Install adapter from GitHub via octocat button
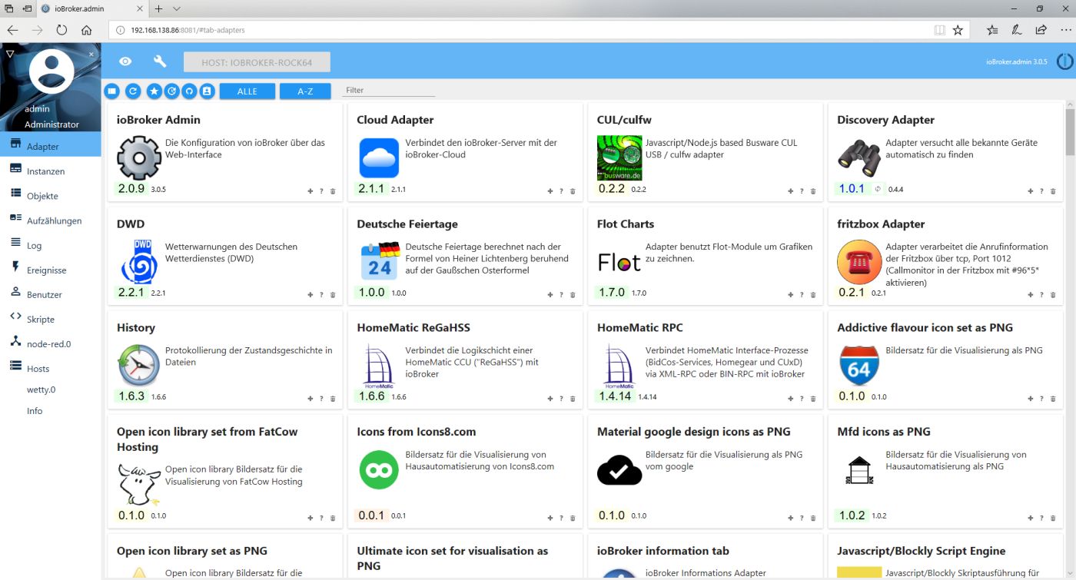Screen dimensions: 1076x580 (189, 91)
